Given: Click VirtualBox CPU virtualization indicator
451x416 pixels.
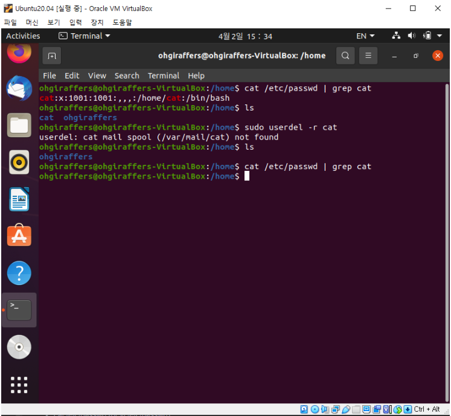Looking at the screenshot, I should coord(387,409).
